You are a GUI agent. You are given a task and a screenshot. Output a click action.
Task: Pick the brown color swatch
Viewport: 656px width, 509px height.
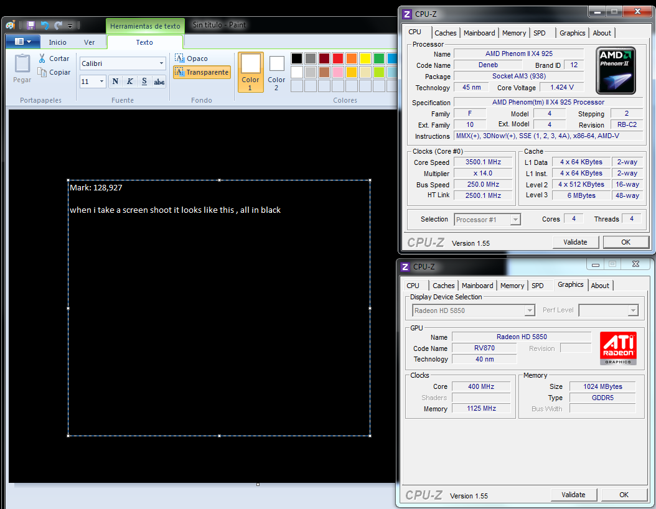324,72
